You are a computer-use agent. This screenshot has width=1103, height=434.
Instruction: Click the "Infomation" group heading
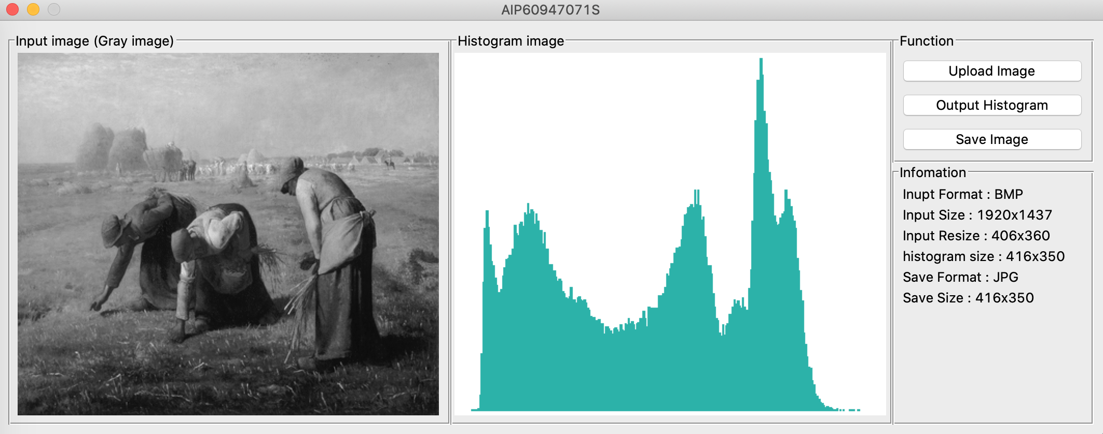[932, 172]
